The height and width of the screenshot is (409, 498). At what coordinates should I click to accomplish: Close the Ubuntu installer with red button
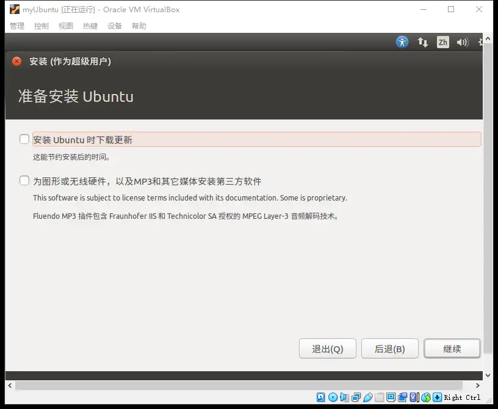pos(17,62)
